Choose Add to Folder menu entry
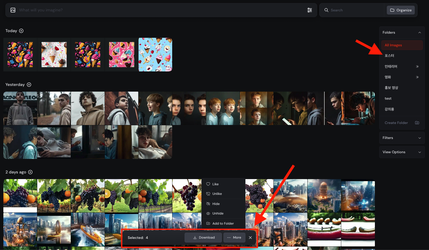Viewport: 429px width, 250px height. point(223,223)
